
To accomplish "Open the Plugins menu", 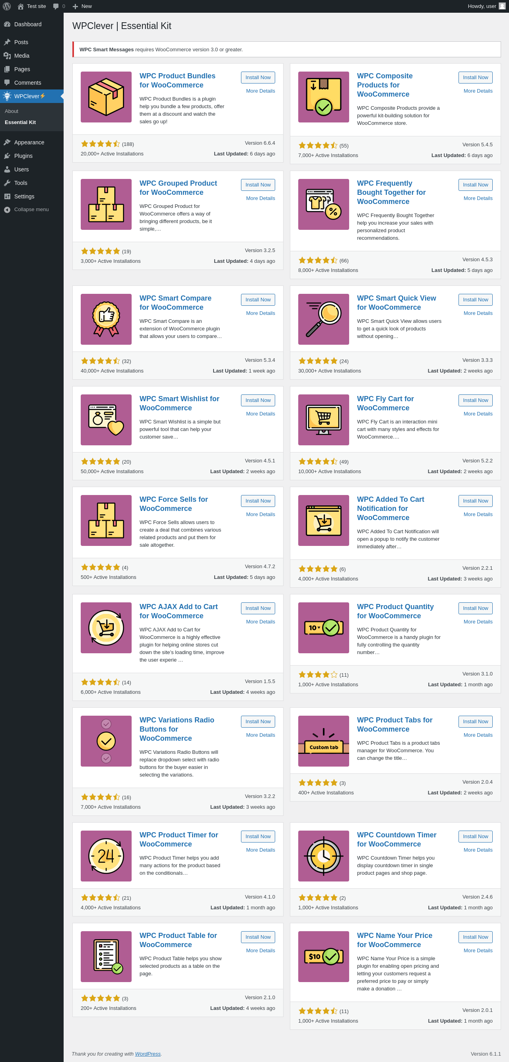I will click(23, 156).
